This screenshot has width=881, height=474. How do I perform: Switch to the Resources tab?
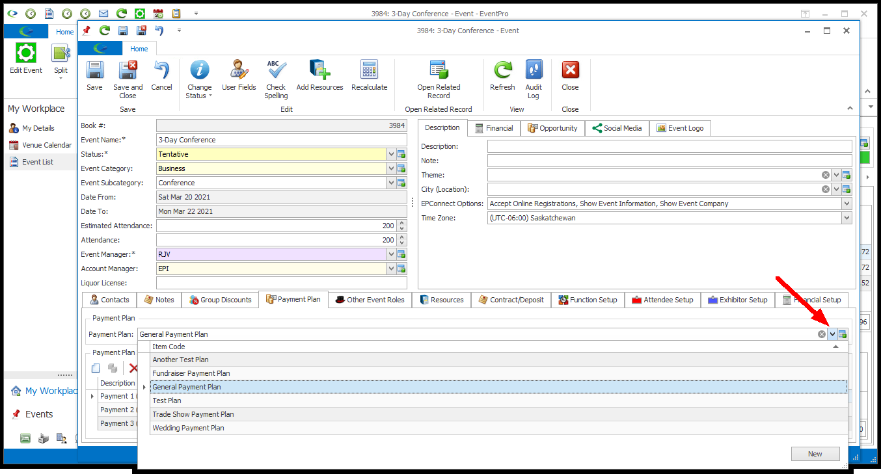click(x=441, y=300)
